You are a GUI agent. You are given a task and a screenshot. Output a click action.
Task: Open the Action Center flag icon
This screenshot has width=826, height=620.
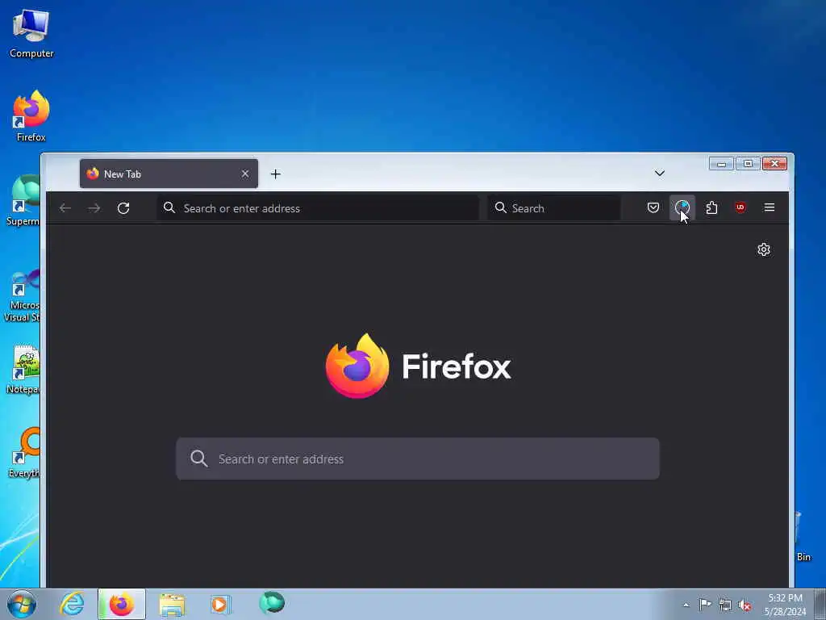tap(705, 604)
